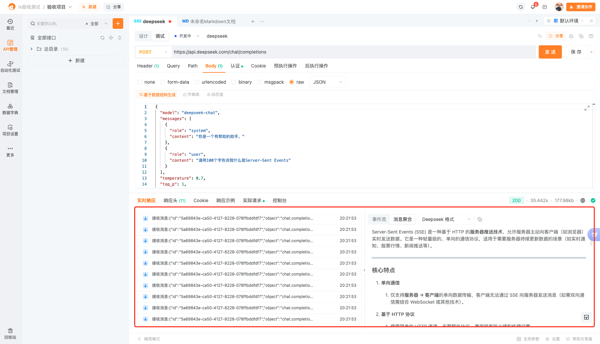Switch to the 未命名Markdown文档 tab
Image resolution: width=600 pixels, height=344 pixels.
209,21
